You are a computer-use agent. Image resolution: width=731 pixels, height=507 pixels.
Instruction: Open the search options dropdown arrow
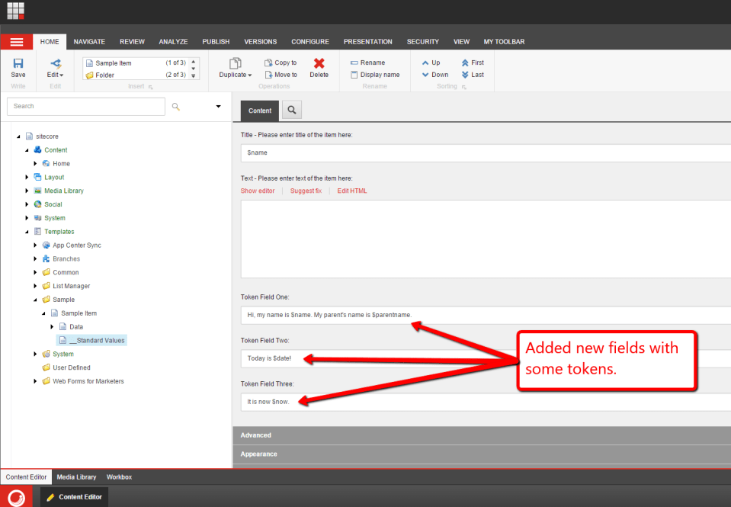[218, 107]
